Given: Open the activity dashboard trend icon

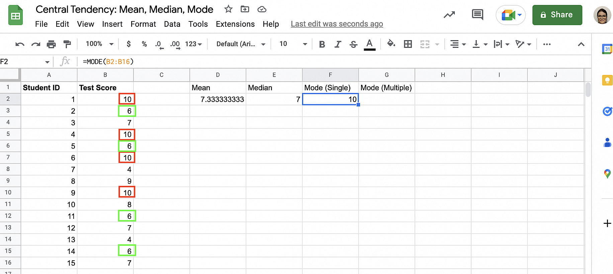Looking at the screenshot, I should (x=449, y=15).
